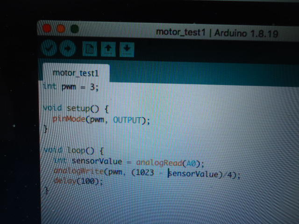Minimize the window with the orange button
The width and height of the screenshot is (299, 224).
61,29
